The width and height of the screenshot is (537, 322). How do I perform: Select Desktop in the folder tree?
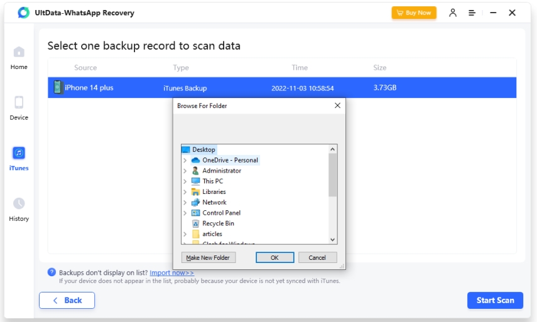coord(203,149)
